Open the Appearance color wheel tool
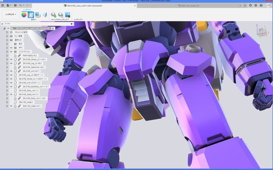The image size is (273, 170). coord(24,15)
